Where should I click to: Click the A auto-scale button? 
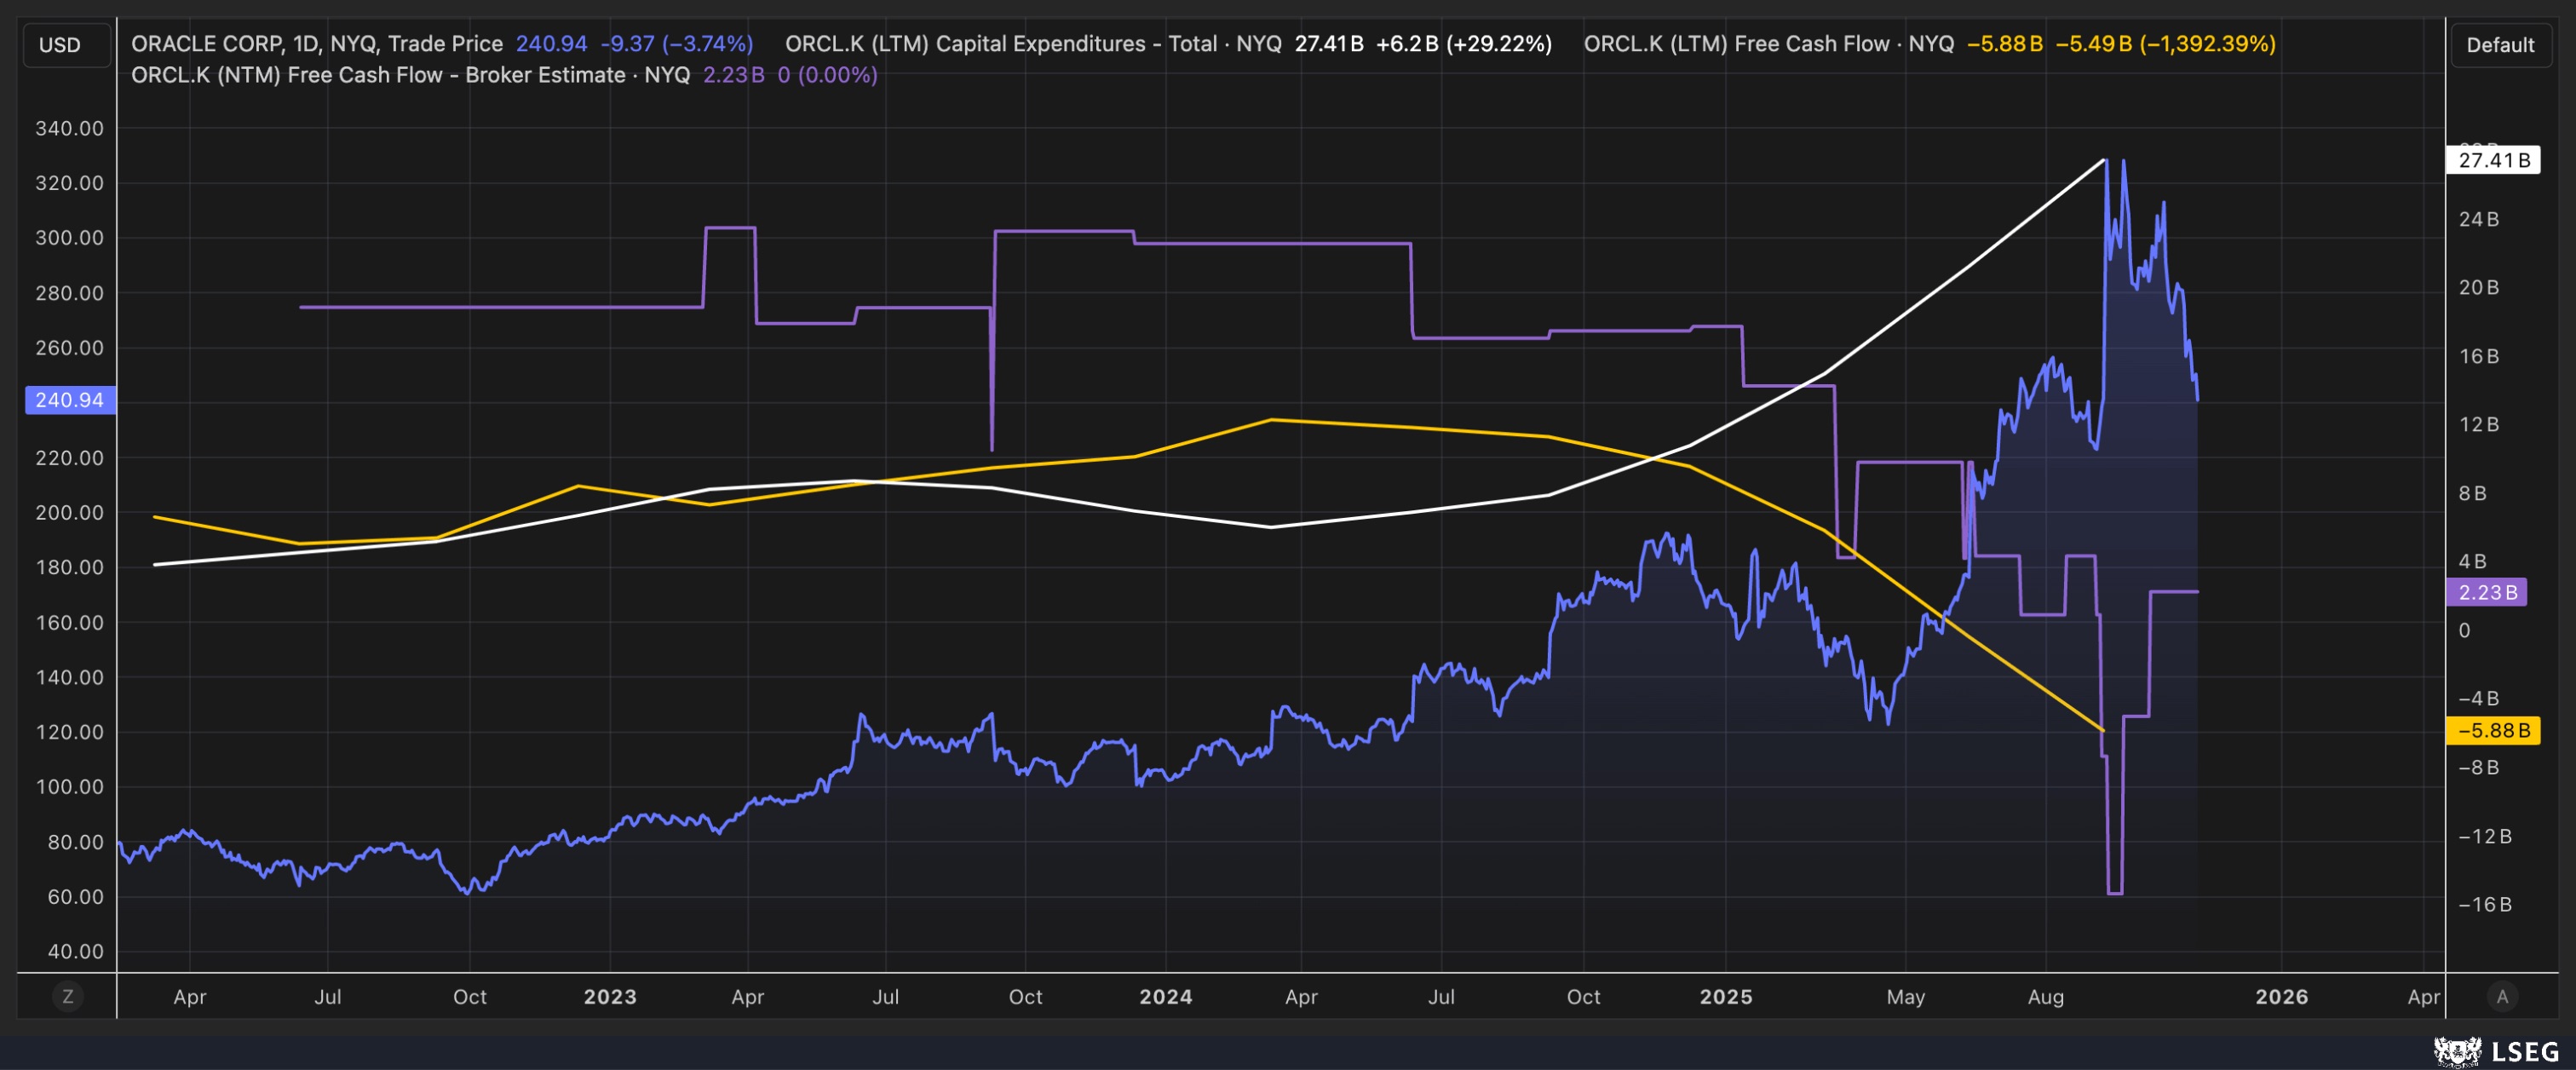(x=2502, y=996)
